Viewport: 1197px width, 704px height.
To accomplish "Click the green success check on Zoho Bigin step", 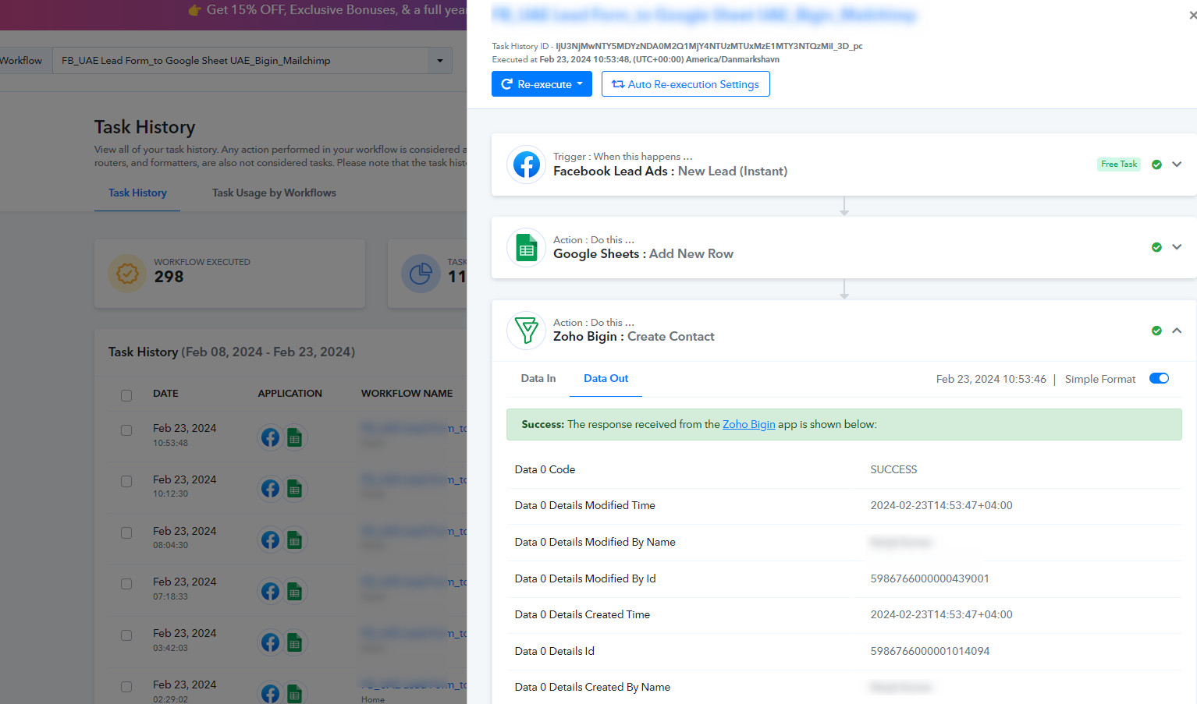I will (1156, 331).
